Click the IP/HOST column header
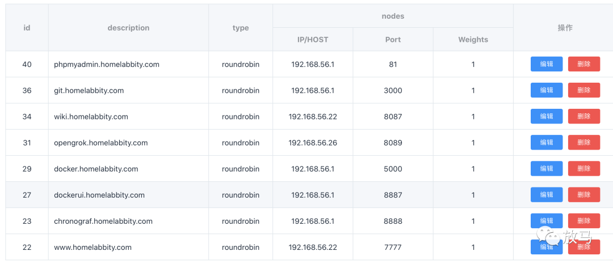 coord(313,40)
